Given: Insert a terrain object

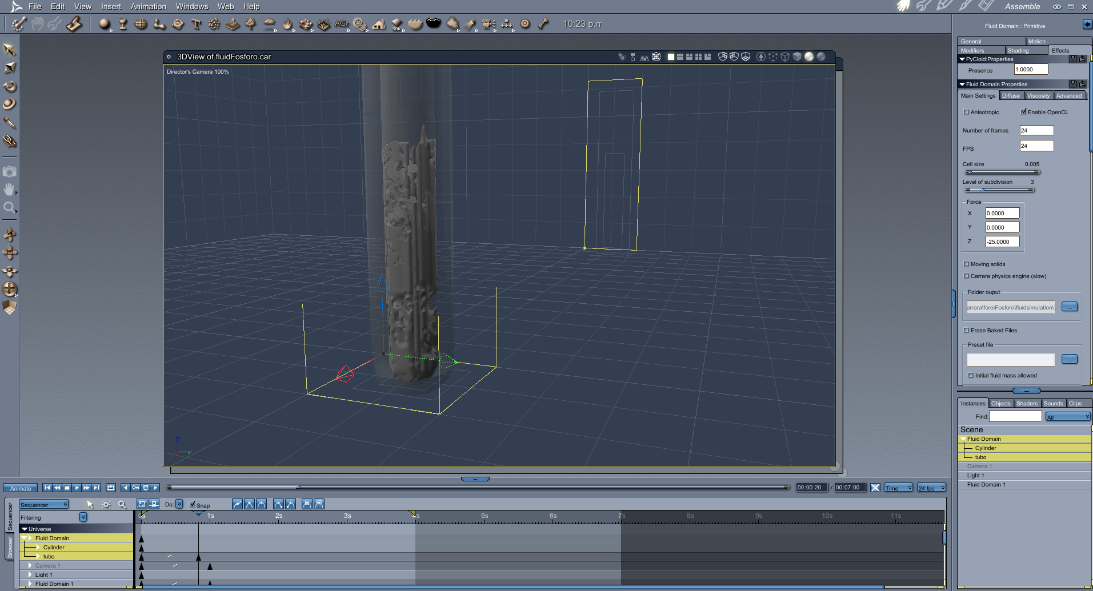Looking at the screenshot, I should (233, 24).
